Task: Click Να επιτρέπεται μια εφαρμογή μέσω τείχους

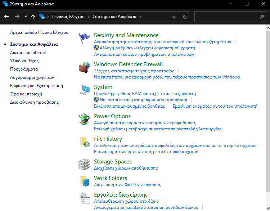Action: point(167,77)
